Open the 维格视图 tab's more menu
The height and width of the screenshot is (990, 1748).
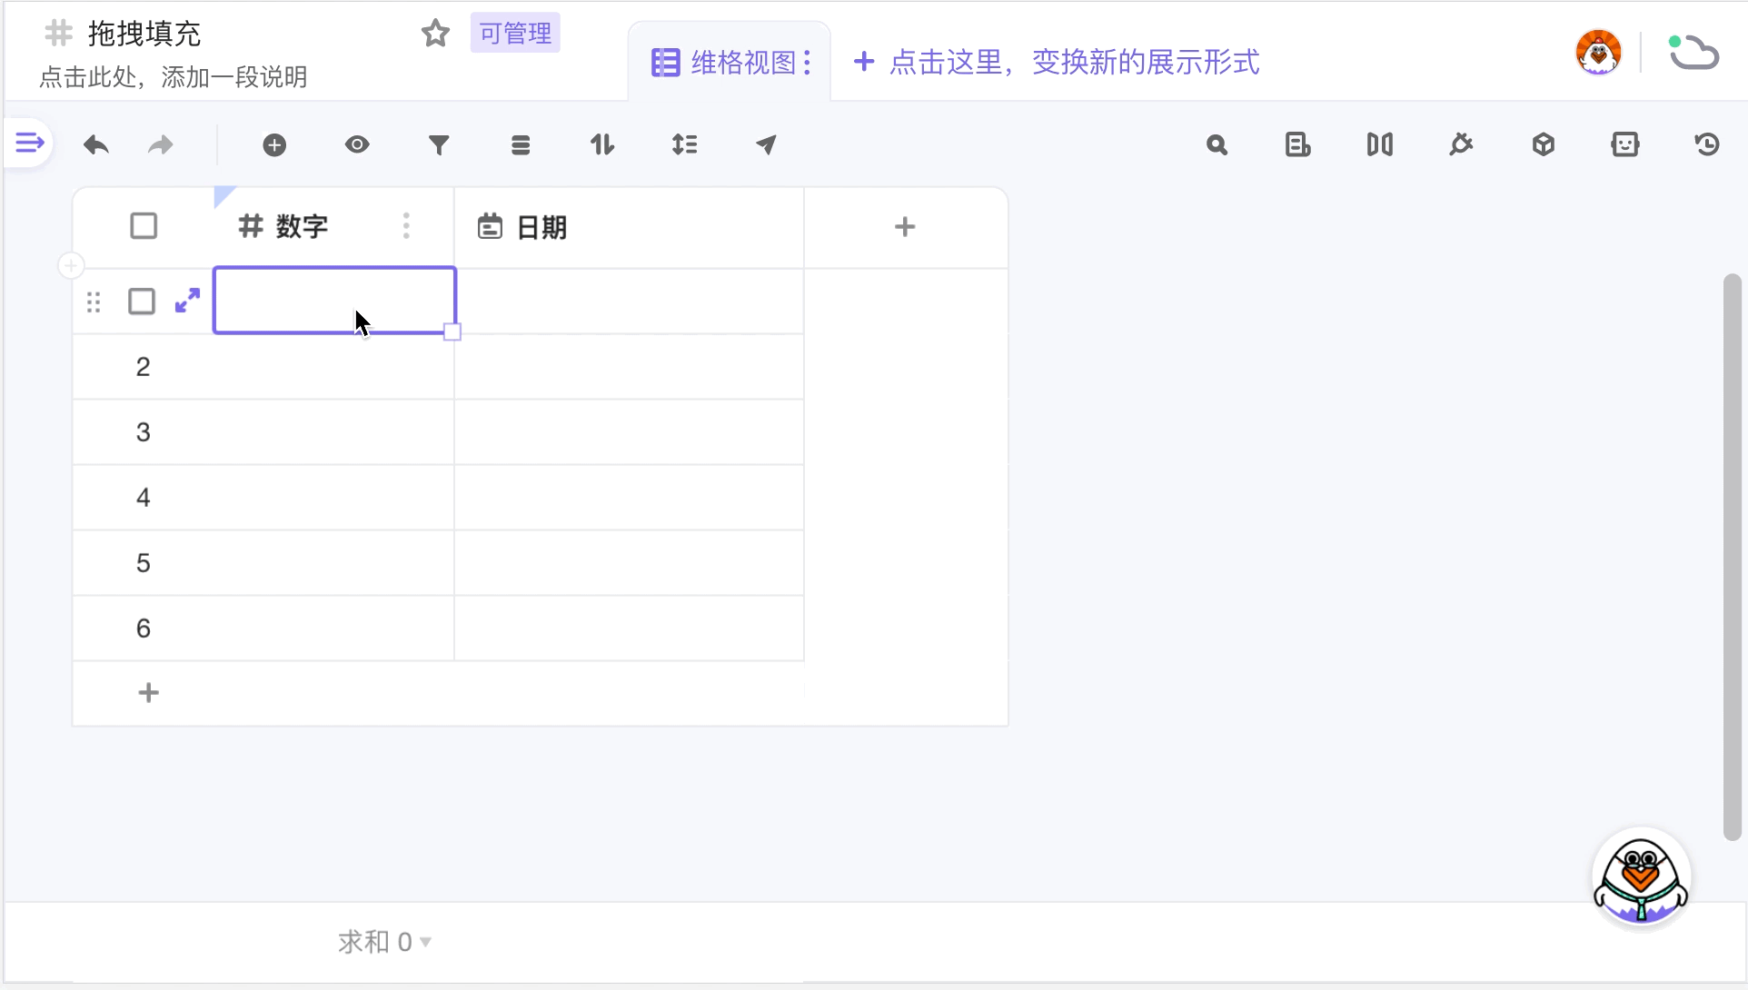coord(807,63)
